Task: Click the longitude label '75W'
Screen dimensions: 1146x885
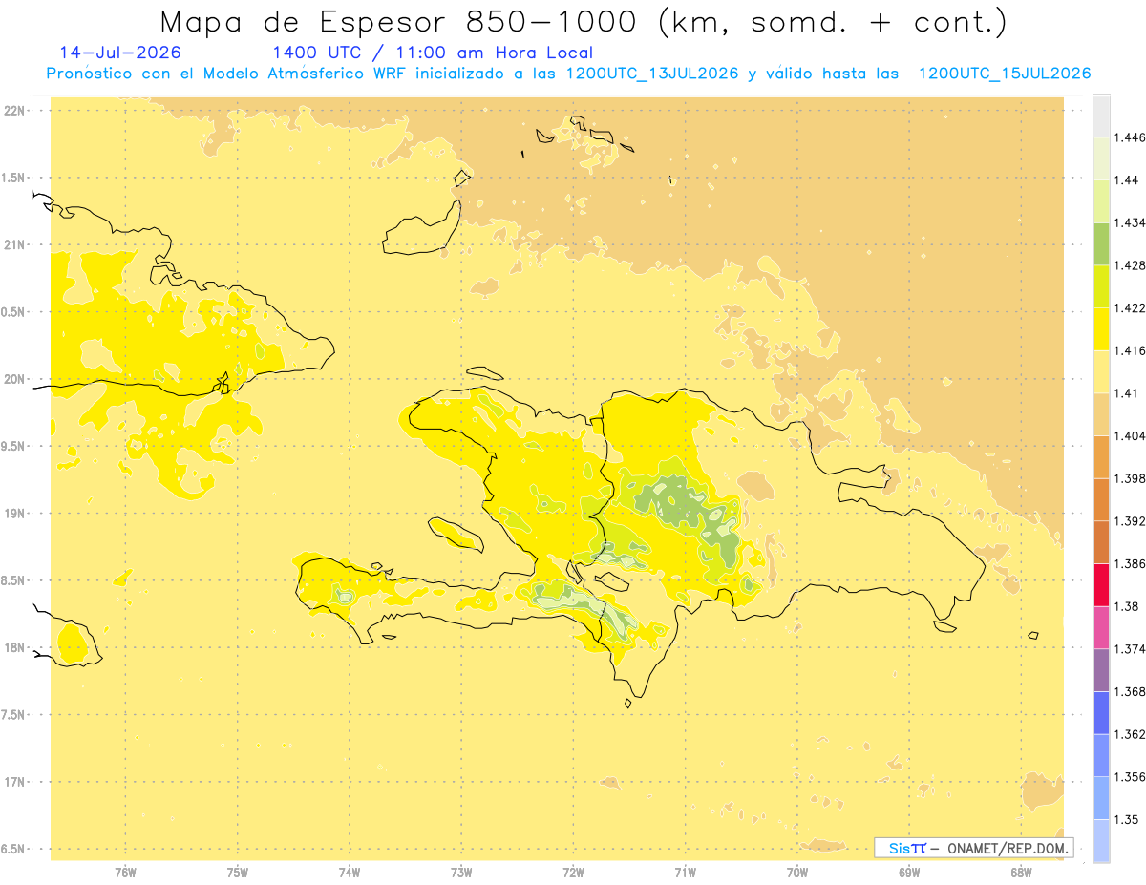Action: pyautogui.click(x=237, y=873)
